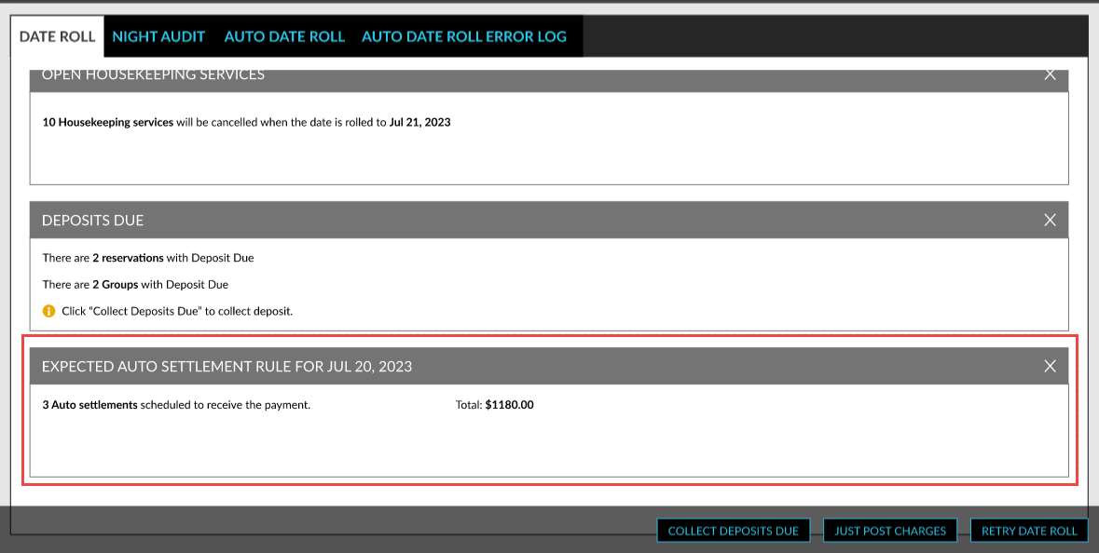This screenshot has height=553, width=1099.
Task: Trigger Retry Date Roll
Action: [x=1029, y=530]
